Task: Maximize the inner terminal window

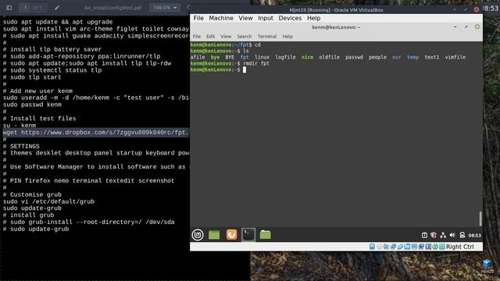Action: pyautogui.click(x=466, y=27)
